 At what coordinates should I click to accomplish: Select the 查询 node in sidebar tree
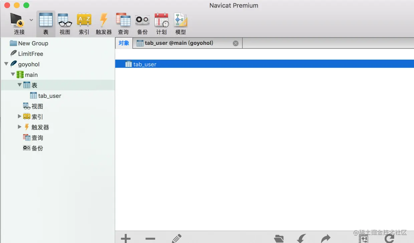pyautogui.click(x=33, y=138)
